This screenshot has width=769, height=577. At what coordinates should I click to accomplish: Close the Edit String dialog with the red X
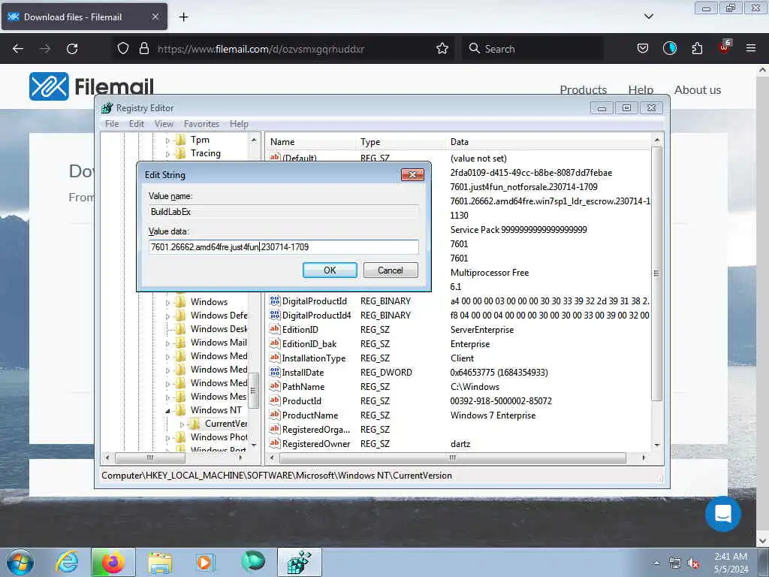[x=412, y=174]
